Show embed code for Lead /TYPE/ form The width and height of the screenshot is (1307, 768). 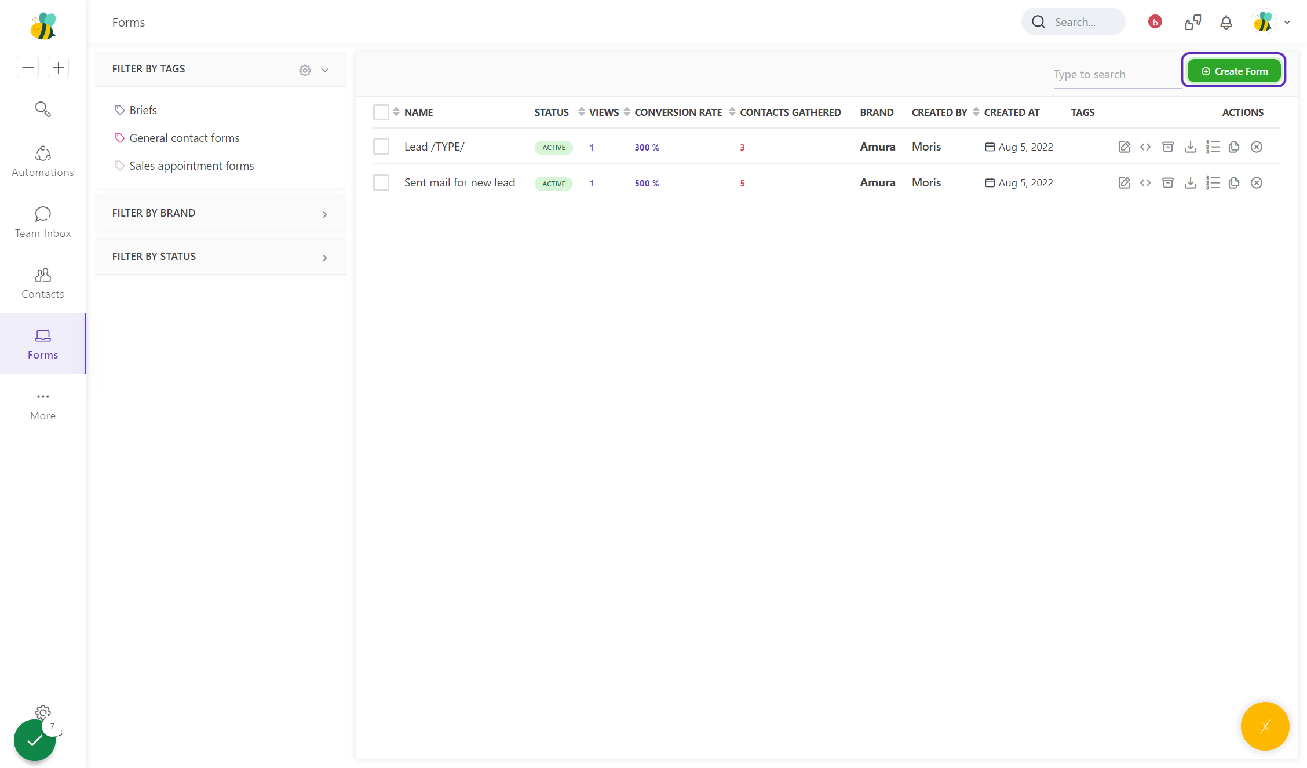pyautogui.click(x=1145, y=147)
